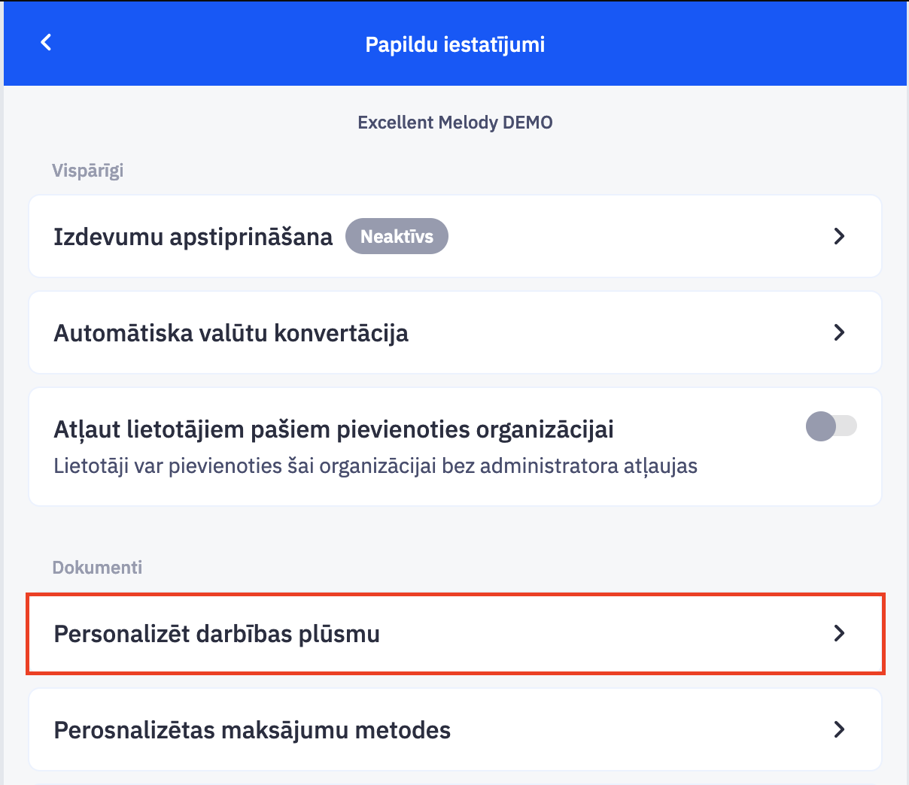The width and height of the screenshot is (909, 785).
Task: Click the chevron on Izdevumu apstiprināšana row
Action: point(840,236)
